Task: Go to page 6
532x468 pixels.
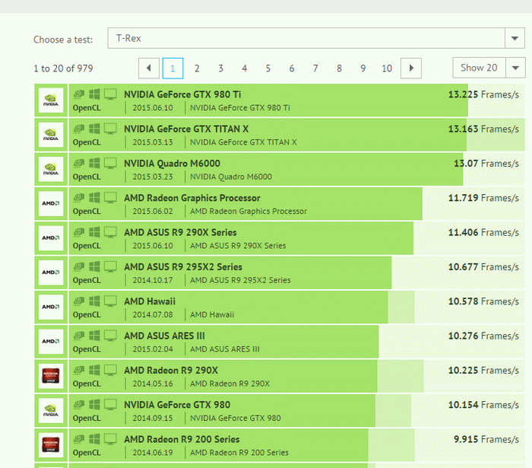Action: pos(292,68)
